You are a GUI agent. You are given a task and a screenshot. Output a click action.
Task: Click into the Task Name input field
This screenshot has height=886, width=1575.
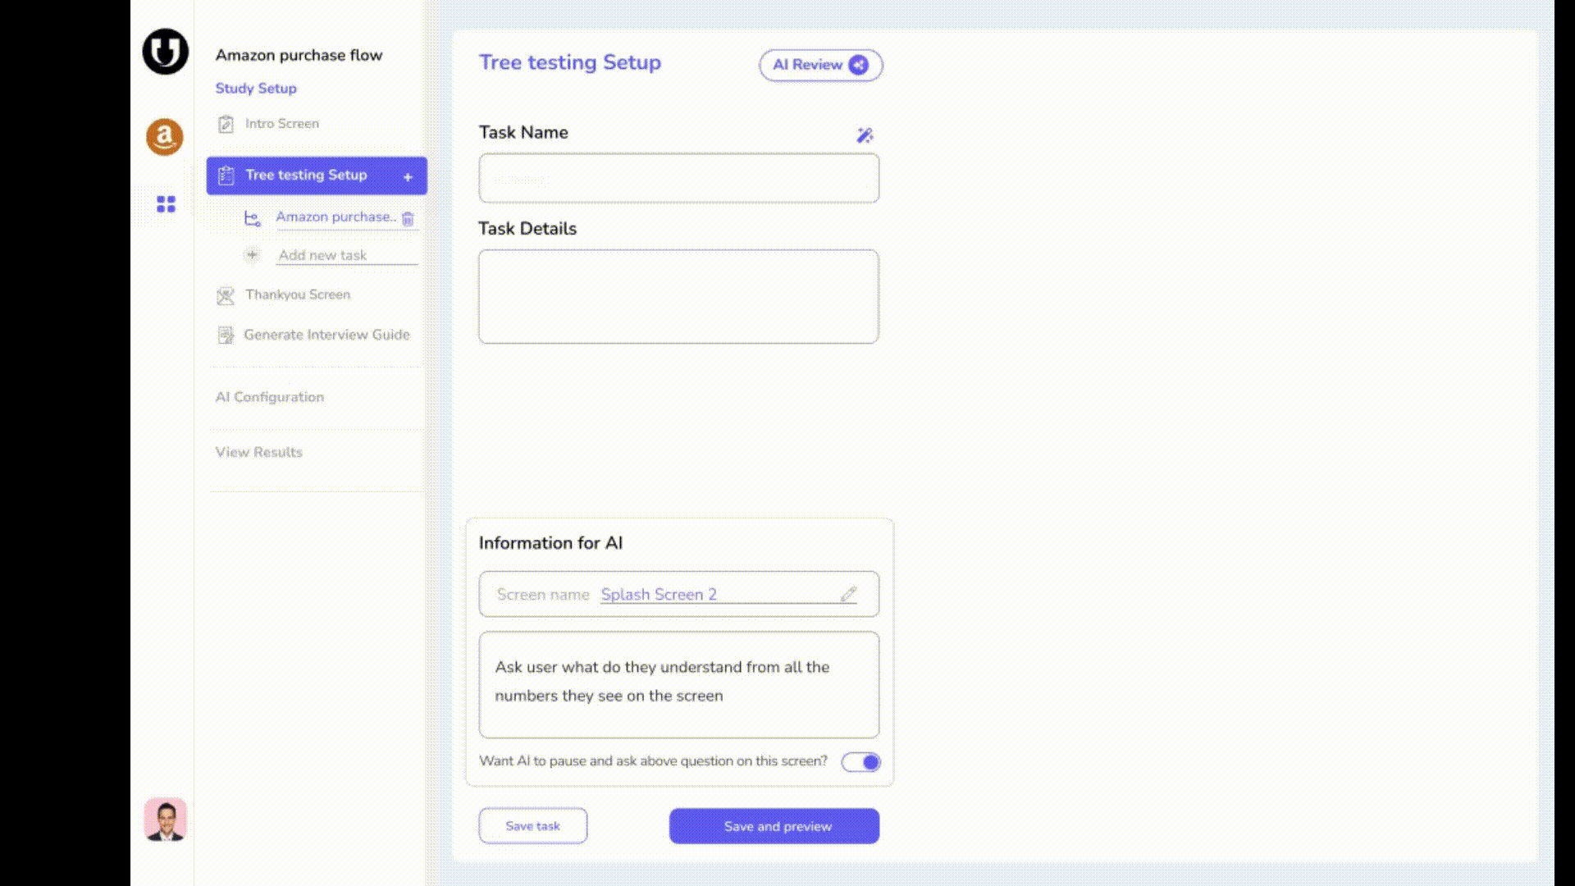point(678,178)
